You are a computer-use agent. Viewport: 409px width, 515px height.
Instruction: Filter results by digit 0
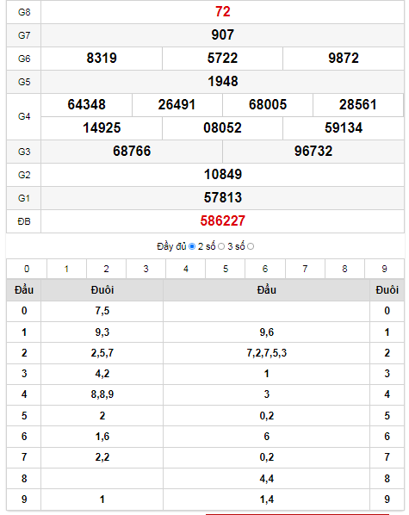(x=27, y=269)
